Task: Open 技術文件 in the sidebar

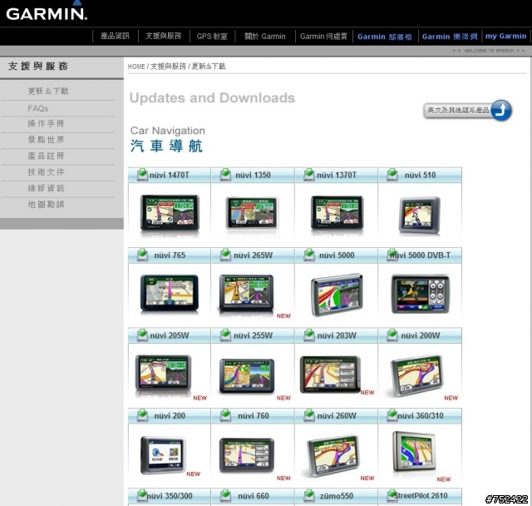Action: (x=46, y=171)
